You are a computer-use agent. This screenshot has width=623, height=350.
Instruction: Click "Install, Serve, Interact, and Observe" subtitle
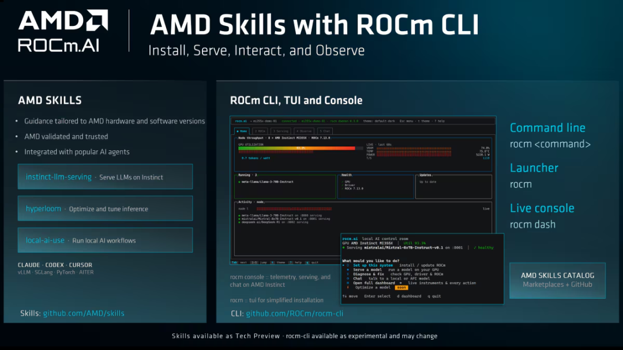pos(256,51)
